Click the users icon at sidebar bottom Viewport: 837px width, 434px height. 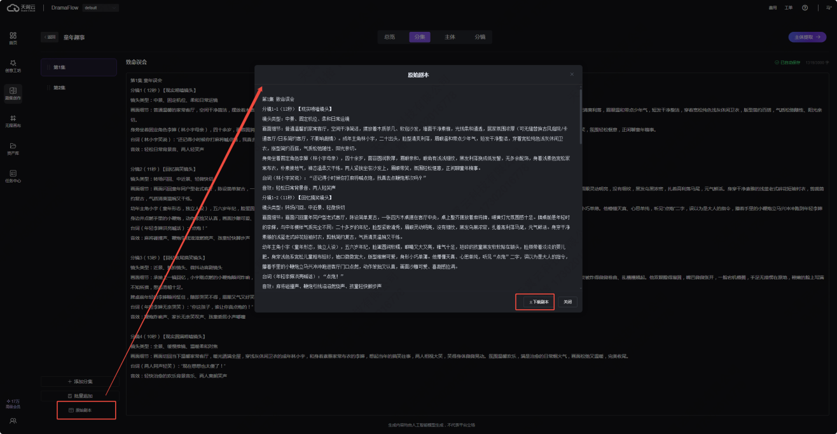pyautogui.click(x=13, y=421)
